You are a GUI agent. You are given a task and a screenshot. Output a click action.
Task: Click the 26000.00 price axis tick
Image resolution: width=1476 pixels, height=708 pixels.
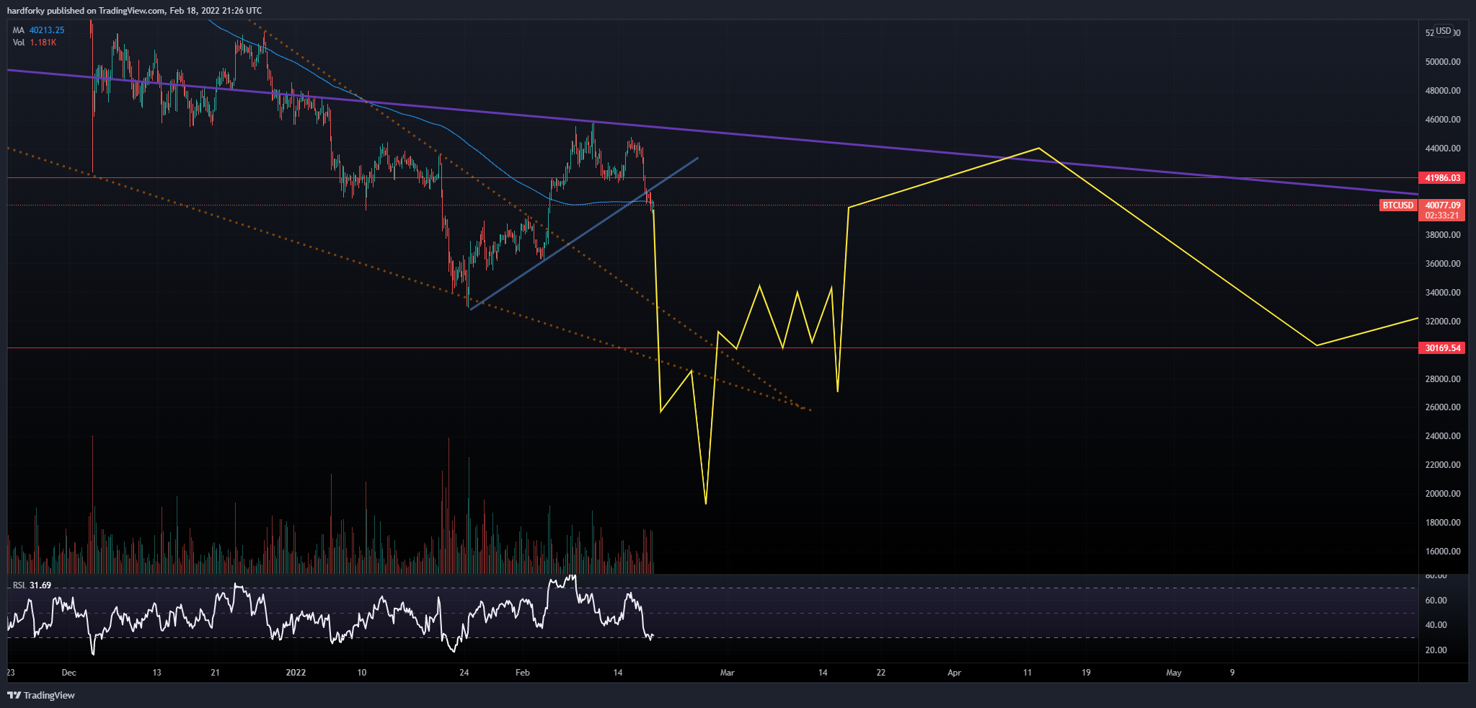[1443, 407]
